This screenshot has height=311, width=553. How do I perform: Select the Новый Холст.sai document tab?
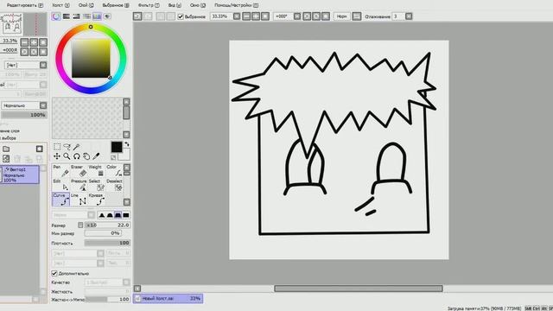click(x=168, y=298)
